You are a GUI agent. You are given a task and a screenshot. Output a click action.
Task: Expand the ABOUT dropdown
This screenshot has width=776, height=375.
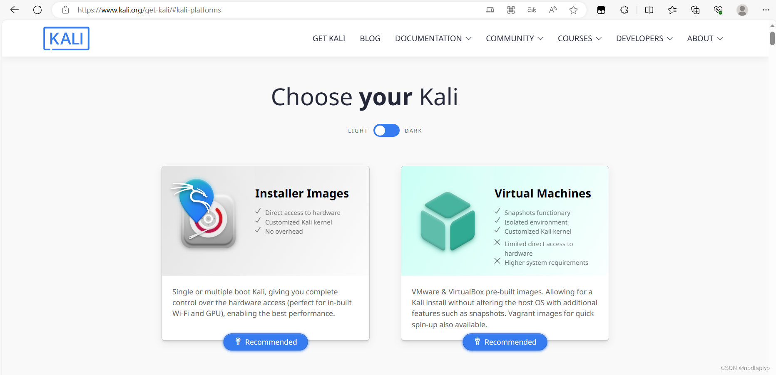tap(705, 38)
